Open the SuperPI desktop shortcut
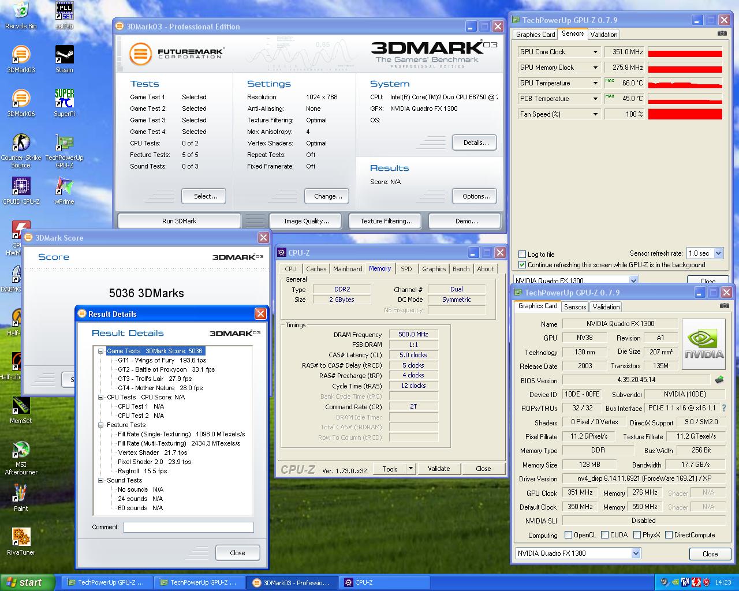739x591 pixels. point(64,103)
